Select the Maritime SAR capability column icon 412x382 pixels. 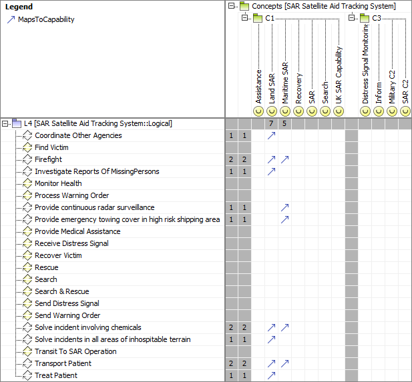285,111
